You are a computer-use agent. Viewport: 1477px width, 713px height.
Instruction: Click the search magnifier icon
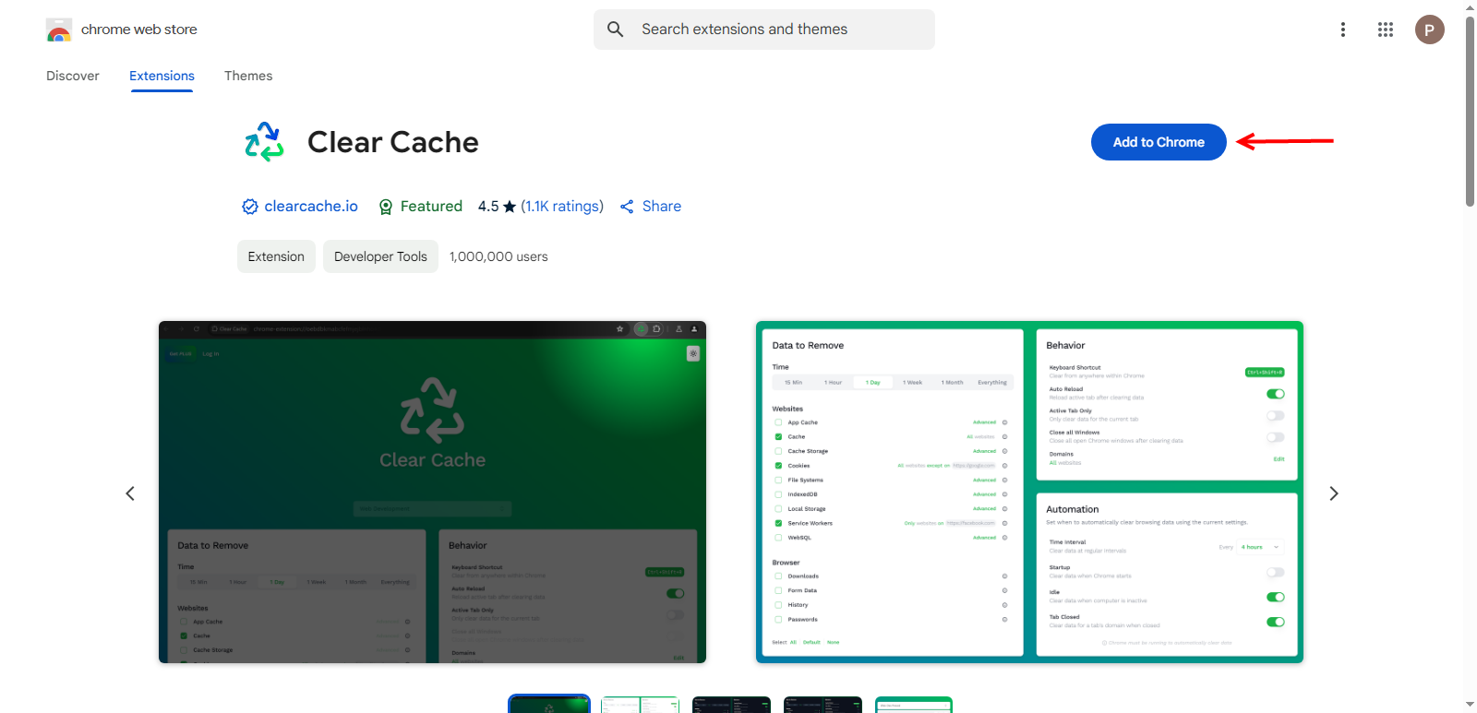click(616, 30)
